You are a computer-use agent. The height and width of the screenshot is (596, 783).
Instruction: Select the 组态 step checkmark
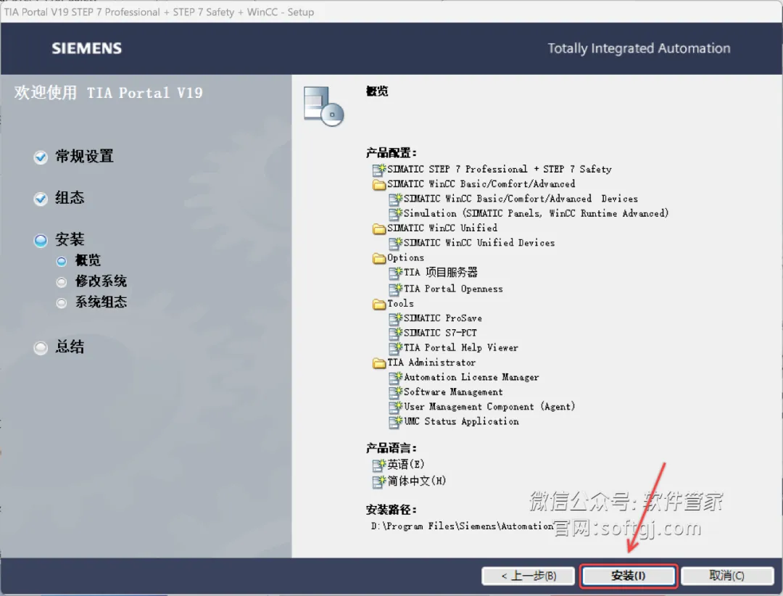[41, 199]
